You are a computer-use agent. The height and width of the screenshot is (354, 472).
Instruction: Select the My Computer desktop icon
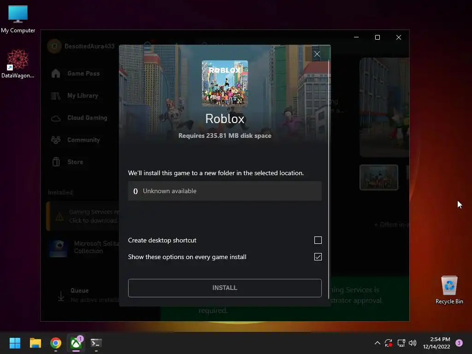pyautogui.click(x=18, y=19)
